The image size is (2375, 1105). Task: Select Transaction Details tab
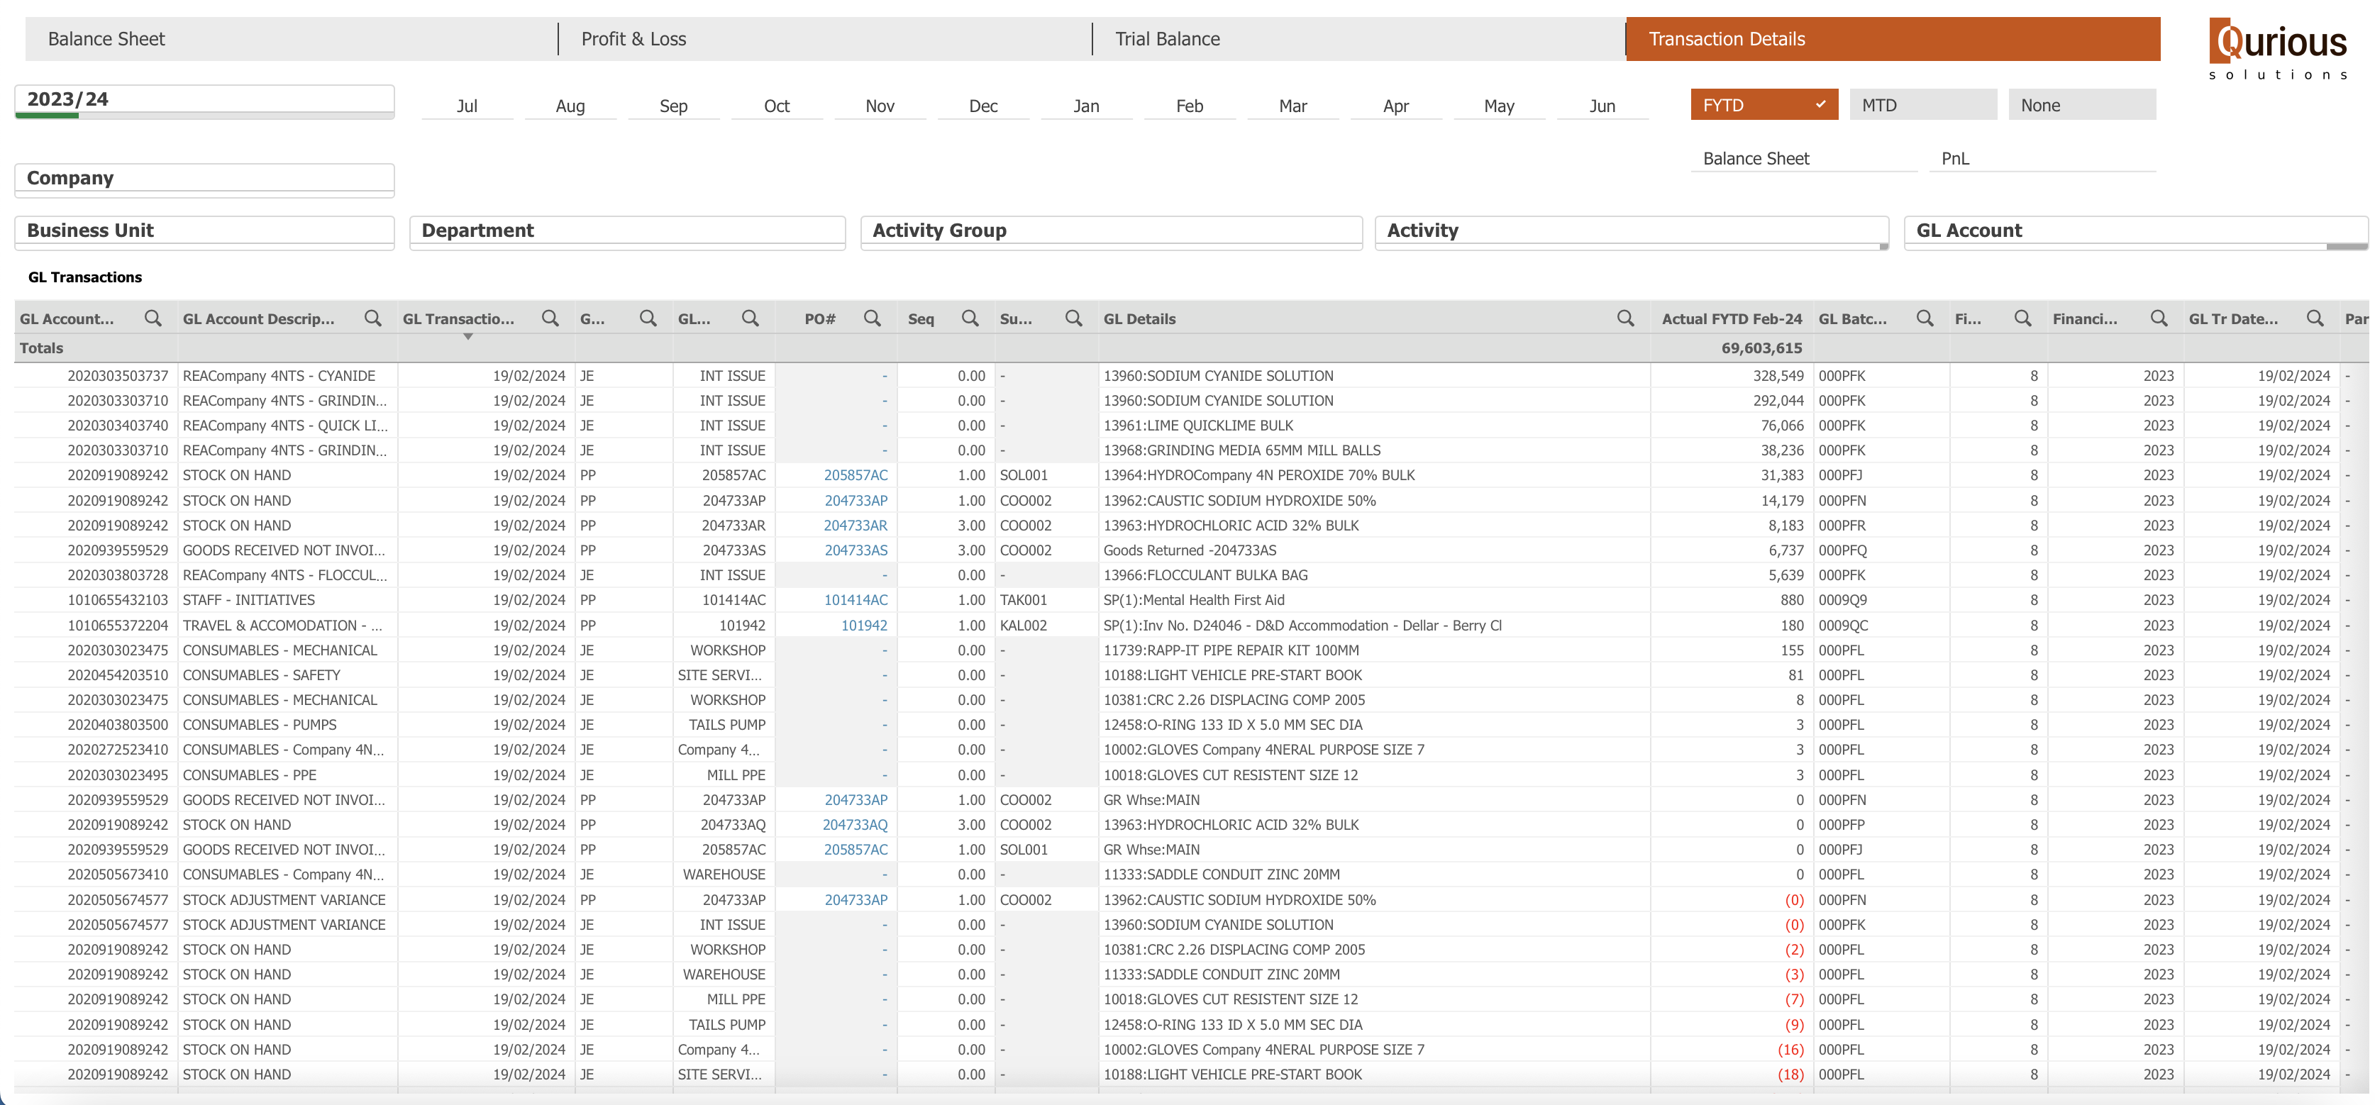[x=1893, y=39]
